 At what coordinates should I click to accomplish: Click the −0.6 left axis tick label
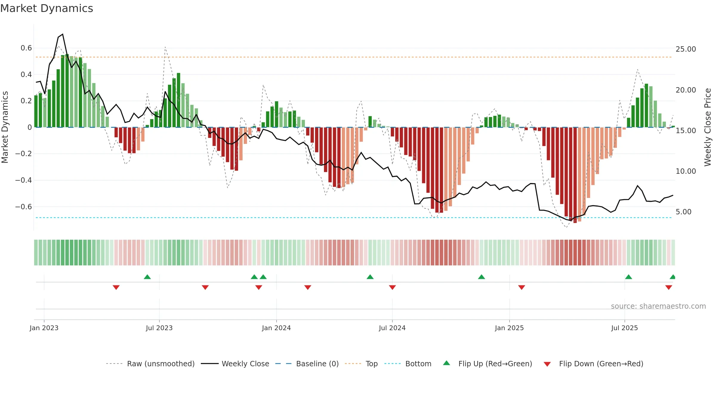(24, 207)
